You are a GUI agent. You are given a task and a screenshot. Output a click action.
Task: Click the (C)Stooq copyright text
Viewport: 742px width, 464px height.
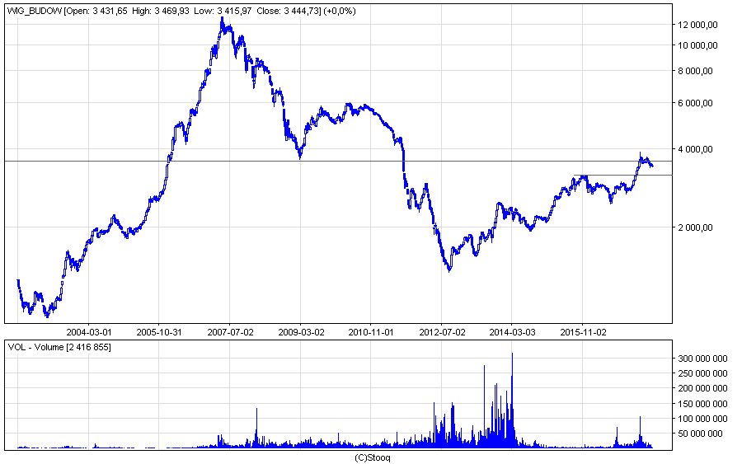(373, 458)
